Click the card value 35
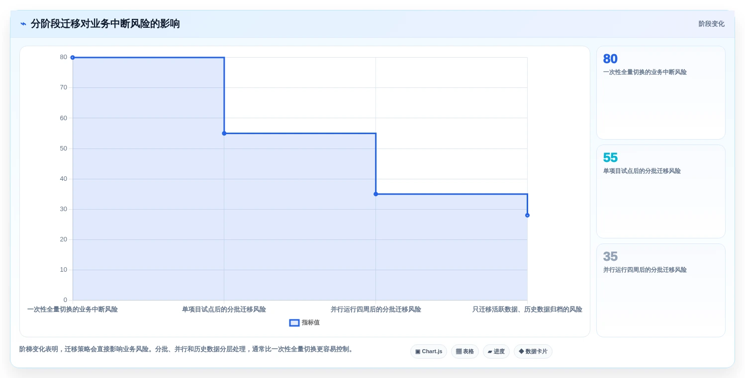The width and height of the screenshot is (745, 378). pyautogui.click(x=610, y=257)
